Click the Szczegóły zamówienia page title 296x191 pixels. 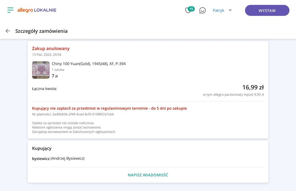point(41,31)
